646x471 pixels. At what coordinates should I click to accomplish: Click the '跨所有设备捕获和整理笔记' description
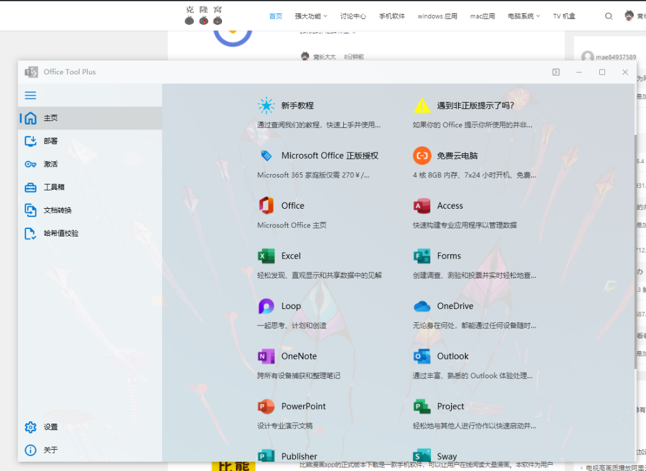[299, 376]
